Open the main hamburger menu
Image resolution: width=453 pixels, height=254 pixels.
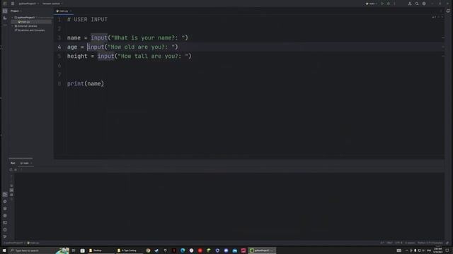[13, 4]
